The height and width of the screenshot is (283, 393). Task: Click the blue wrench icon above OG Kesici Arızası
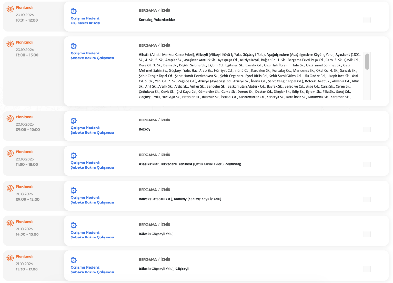coord(74,11)
